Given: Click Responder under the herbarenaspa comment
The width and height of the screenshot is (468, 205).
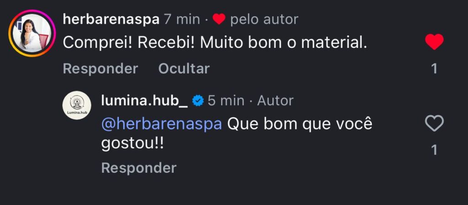Looking at the screenshot, I should click(100, 68).
